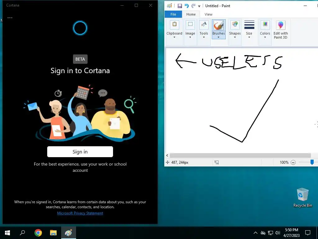Open Cortana three-dot menu
Viewport: 318px width, 239px height.
(x=10, y=18)
